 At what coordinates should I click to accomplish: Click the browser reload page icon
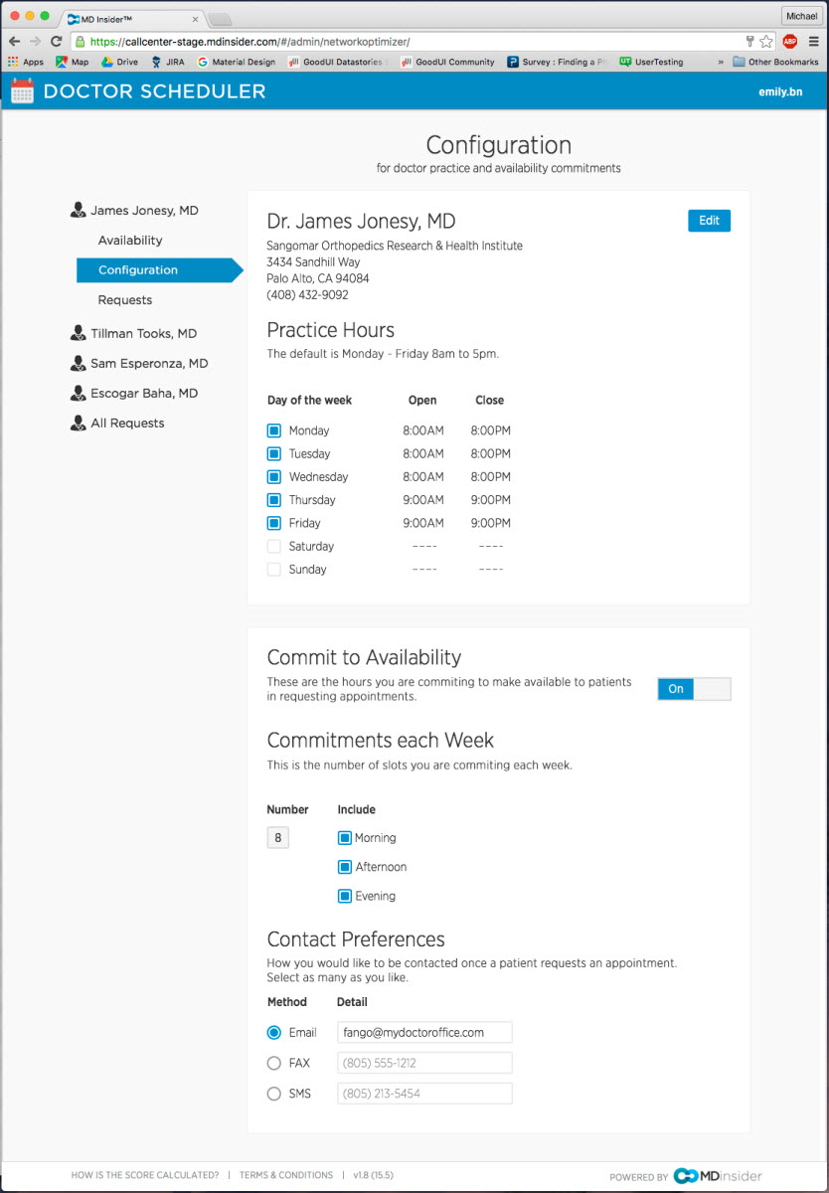[56, 42]
